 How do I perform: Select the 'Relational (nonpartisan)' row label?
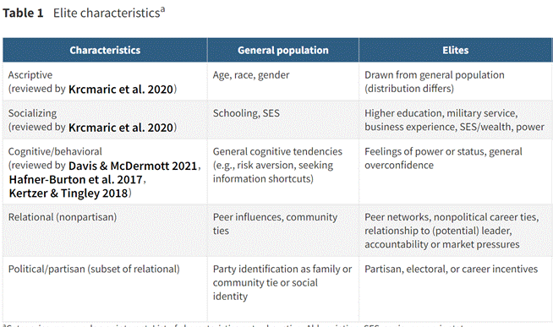click(63, 217)
